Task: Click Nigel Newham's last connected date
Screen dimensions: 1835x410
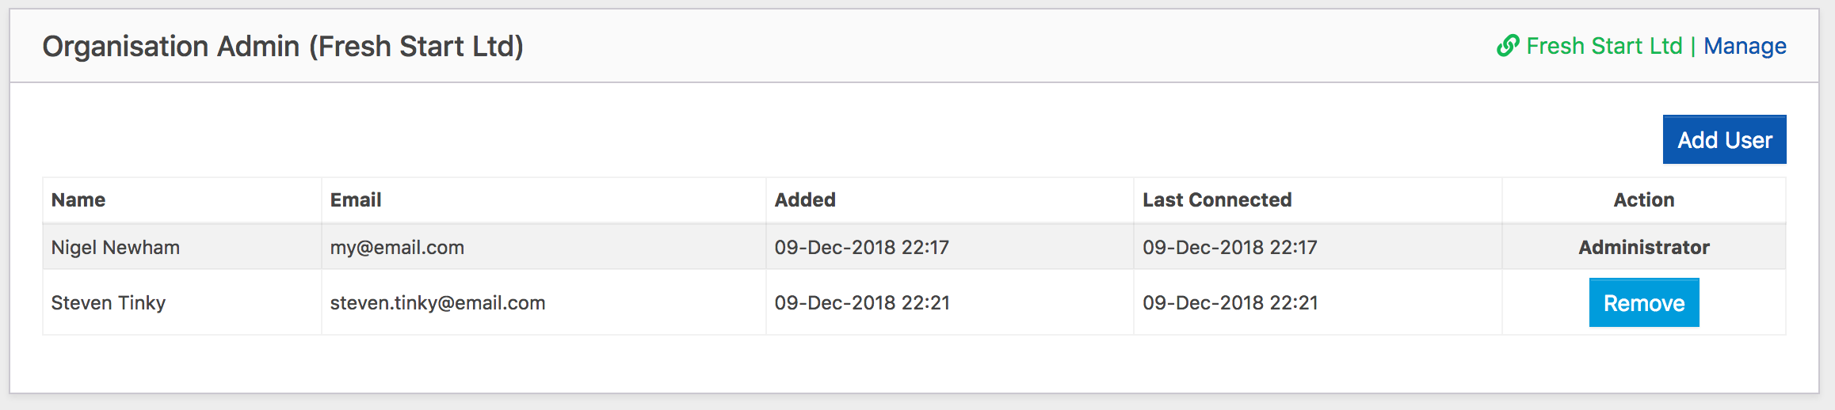Action: point(1230,247)
